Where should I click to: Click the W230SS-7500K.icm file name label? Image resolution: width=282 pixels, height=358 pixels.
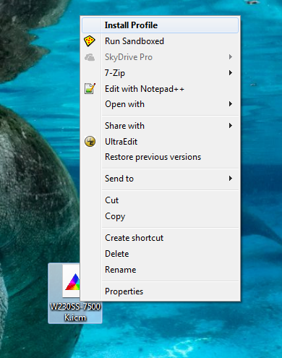(75, 312)
